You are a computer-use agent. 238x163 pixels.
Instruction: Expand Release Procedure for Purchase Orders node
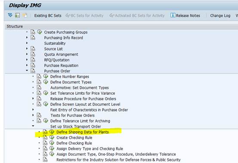tap(33, 98)
